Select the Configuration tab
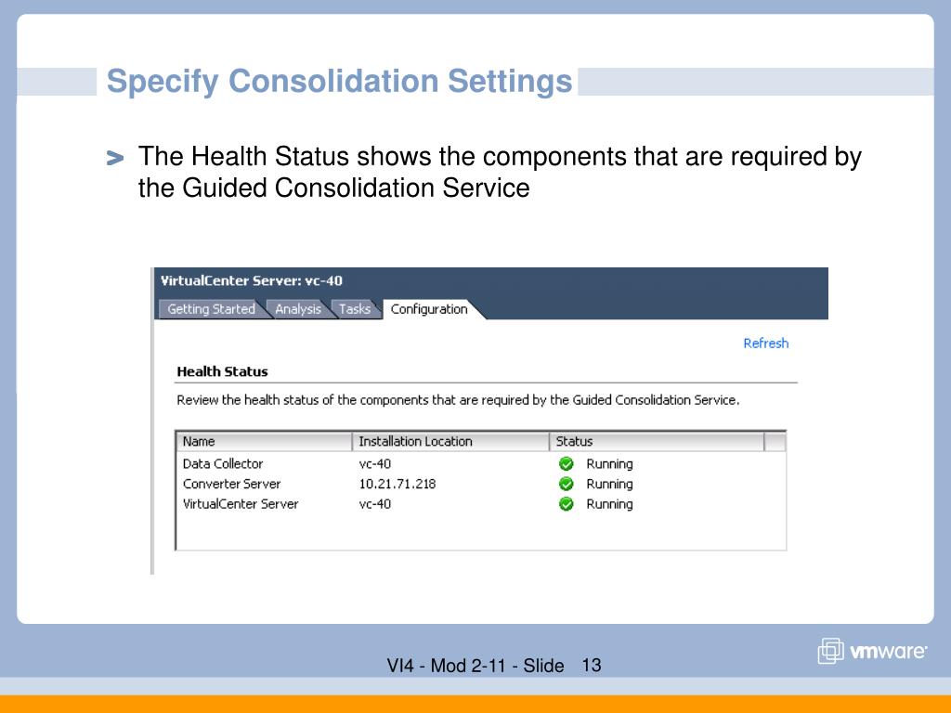 tap(429, 309)
